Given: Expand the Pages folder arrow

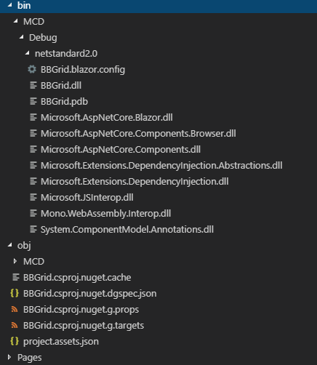Looking at the screenshot, I should pos(9,357).
